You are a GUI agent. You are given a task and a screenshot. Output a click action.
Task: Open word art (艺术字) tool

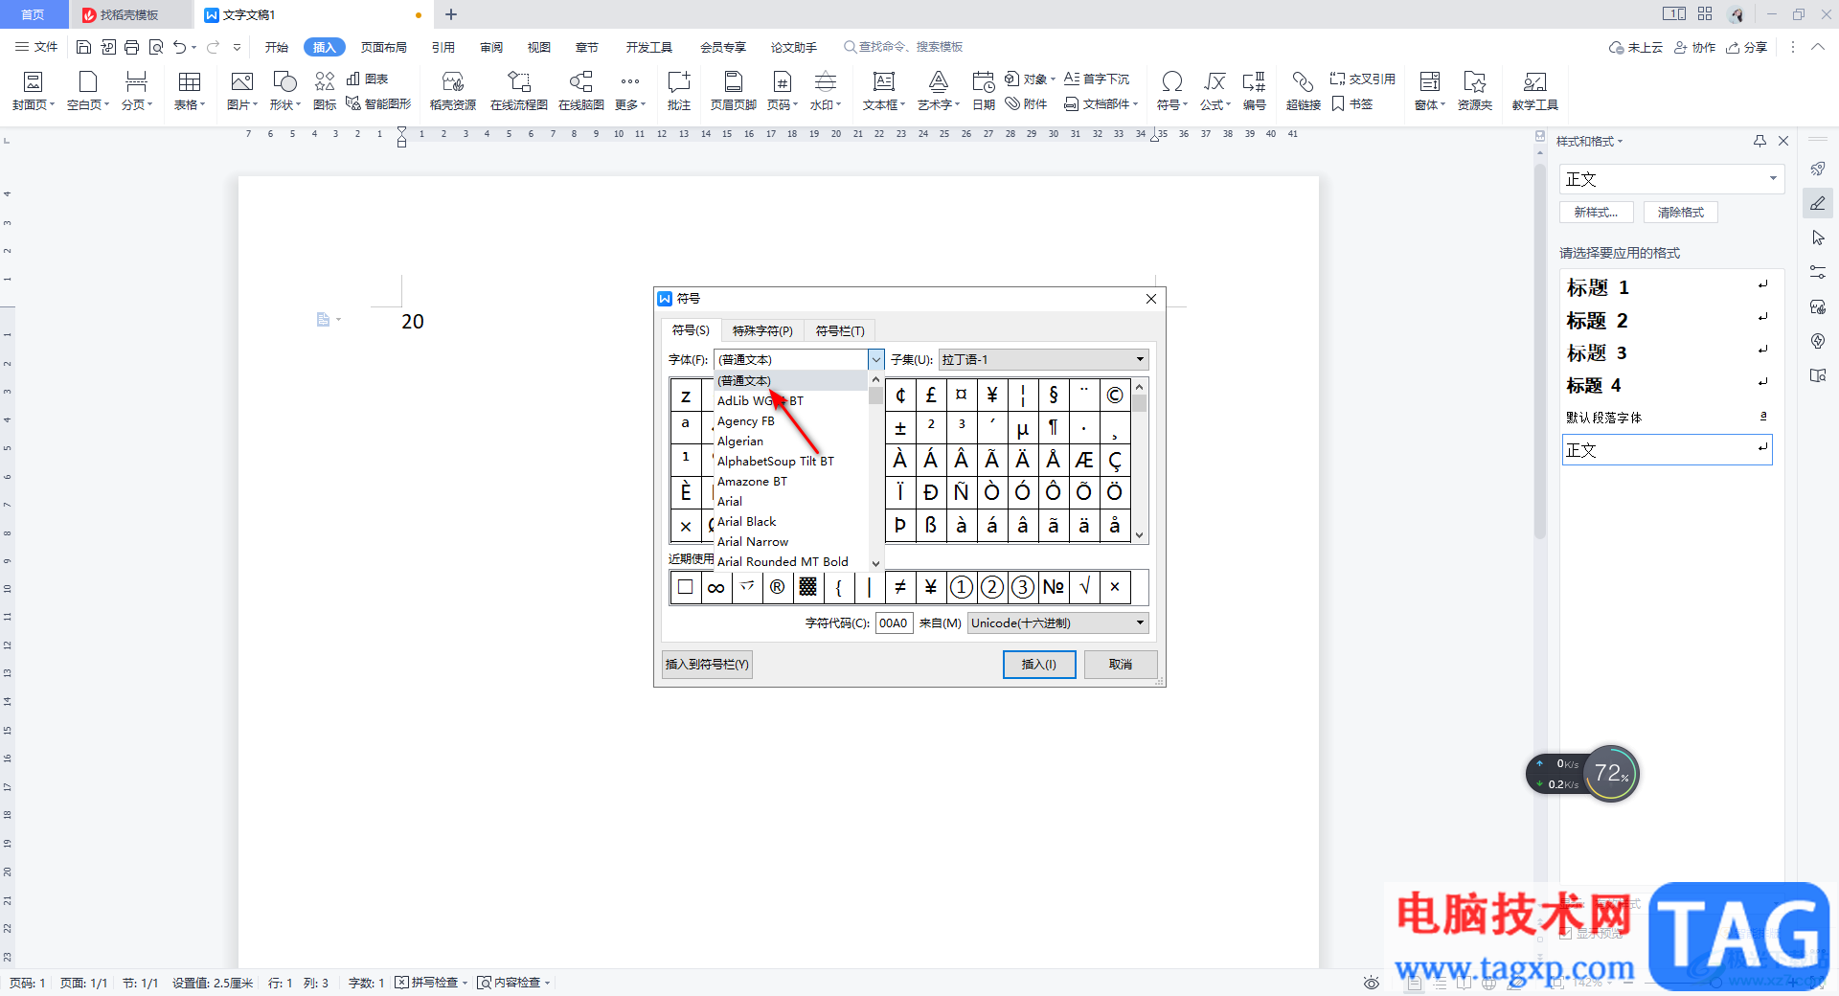click(939, 91)
